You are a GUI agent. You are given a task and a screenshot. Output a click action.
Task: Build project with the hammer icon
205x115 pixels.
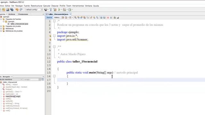[x=51, y=10]
